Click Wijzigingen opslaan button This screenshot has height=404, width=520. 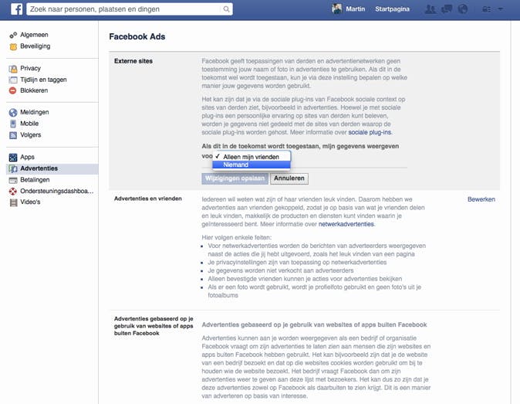235,178
